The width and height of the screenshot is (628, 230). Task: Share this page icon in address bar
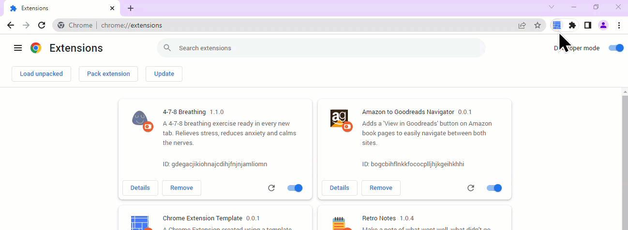[522, 25]
